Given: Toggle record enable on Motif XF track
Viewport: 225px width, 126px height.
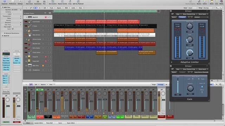Looking at the screenshot, I should [x=46, y=17].
